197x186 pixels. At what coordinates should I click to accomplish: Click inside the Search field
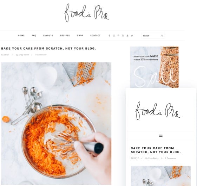151,36
